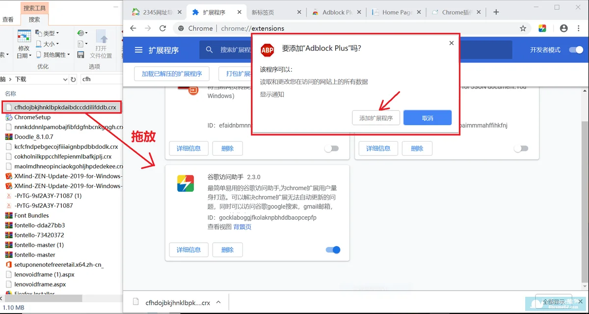Click the Chrome forward navigation arrow
The height and width of the screenshot is (314, 589).
tap(148, 29)
